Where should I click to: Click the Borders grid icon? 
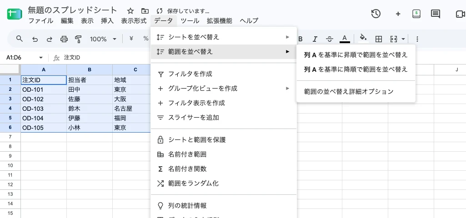tap(378, 39)
